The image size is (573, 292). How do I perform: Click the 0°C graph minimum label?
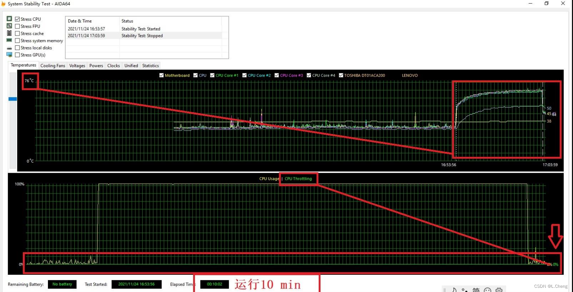(x=30, y=161)
